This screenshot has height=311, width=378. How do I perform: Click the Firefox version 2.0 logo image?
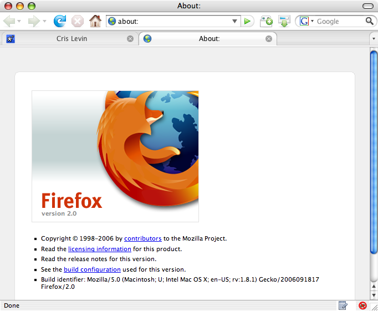click(115, 156)
